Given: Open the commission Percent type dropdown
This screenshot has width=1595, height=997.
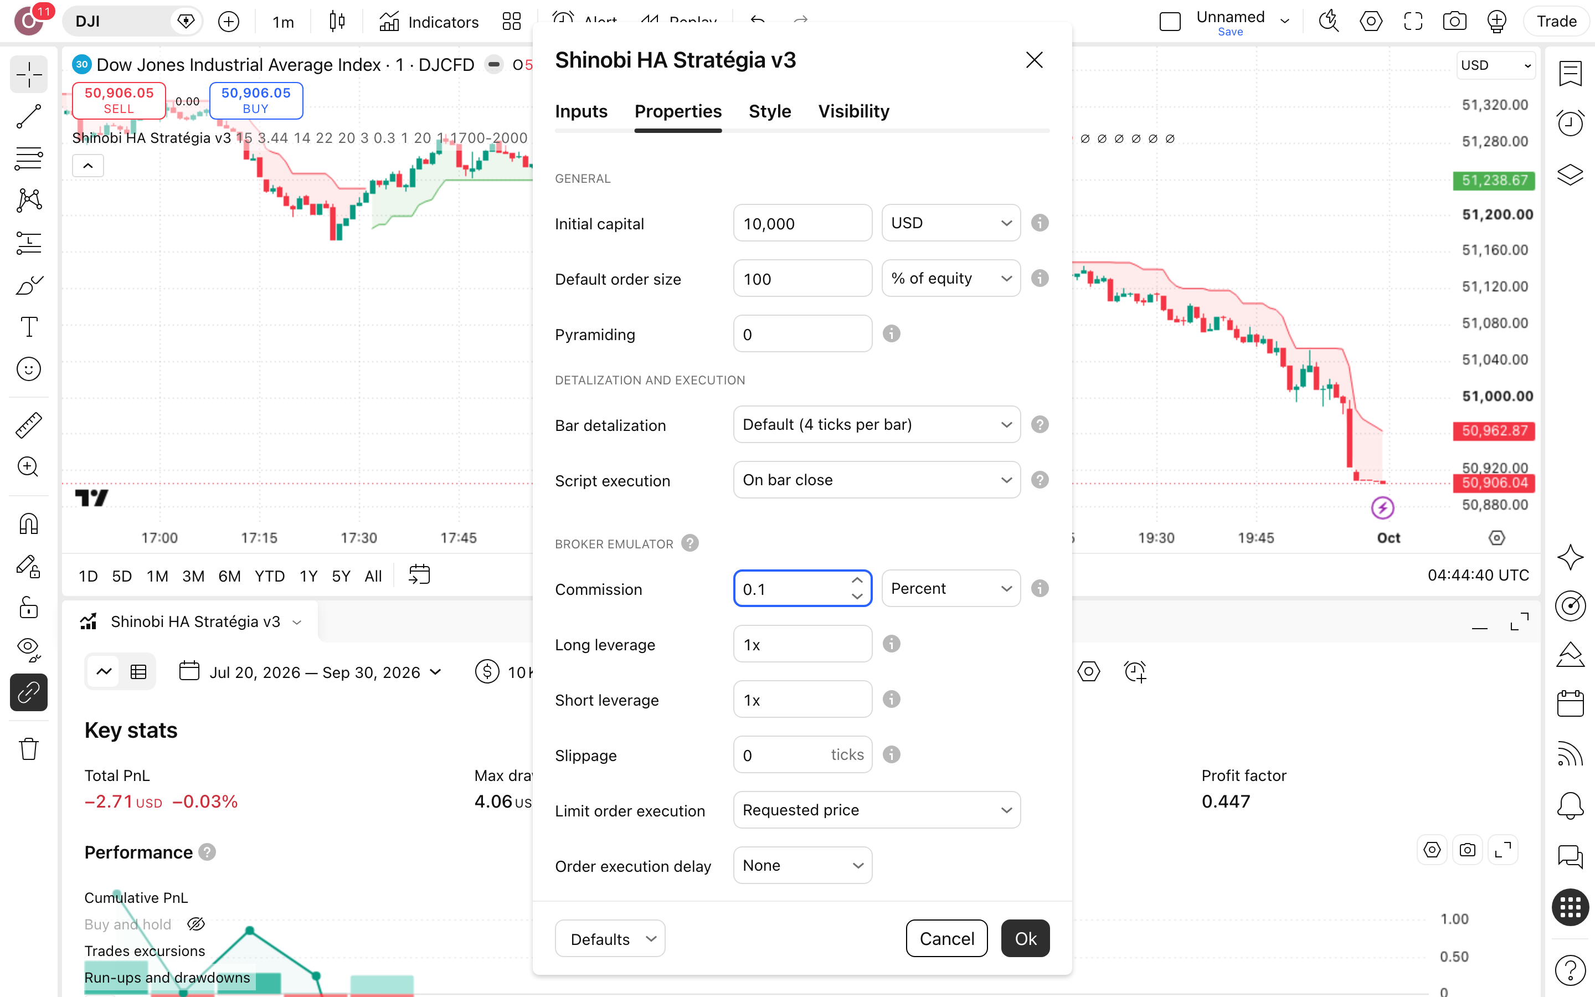Looking at the screenshot, I should pyautogui.click(x=951, y=588).
